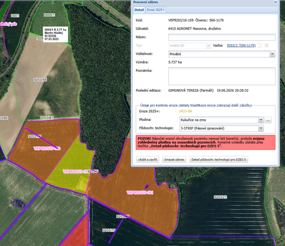Screen dimensions: 285x246
Task: Click into the Poznámka text area
Action: tap(222, 76)
